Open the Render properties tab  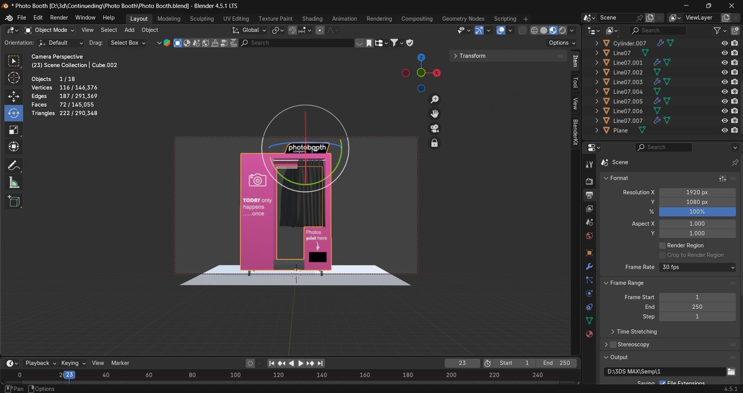point(589,181)
